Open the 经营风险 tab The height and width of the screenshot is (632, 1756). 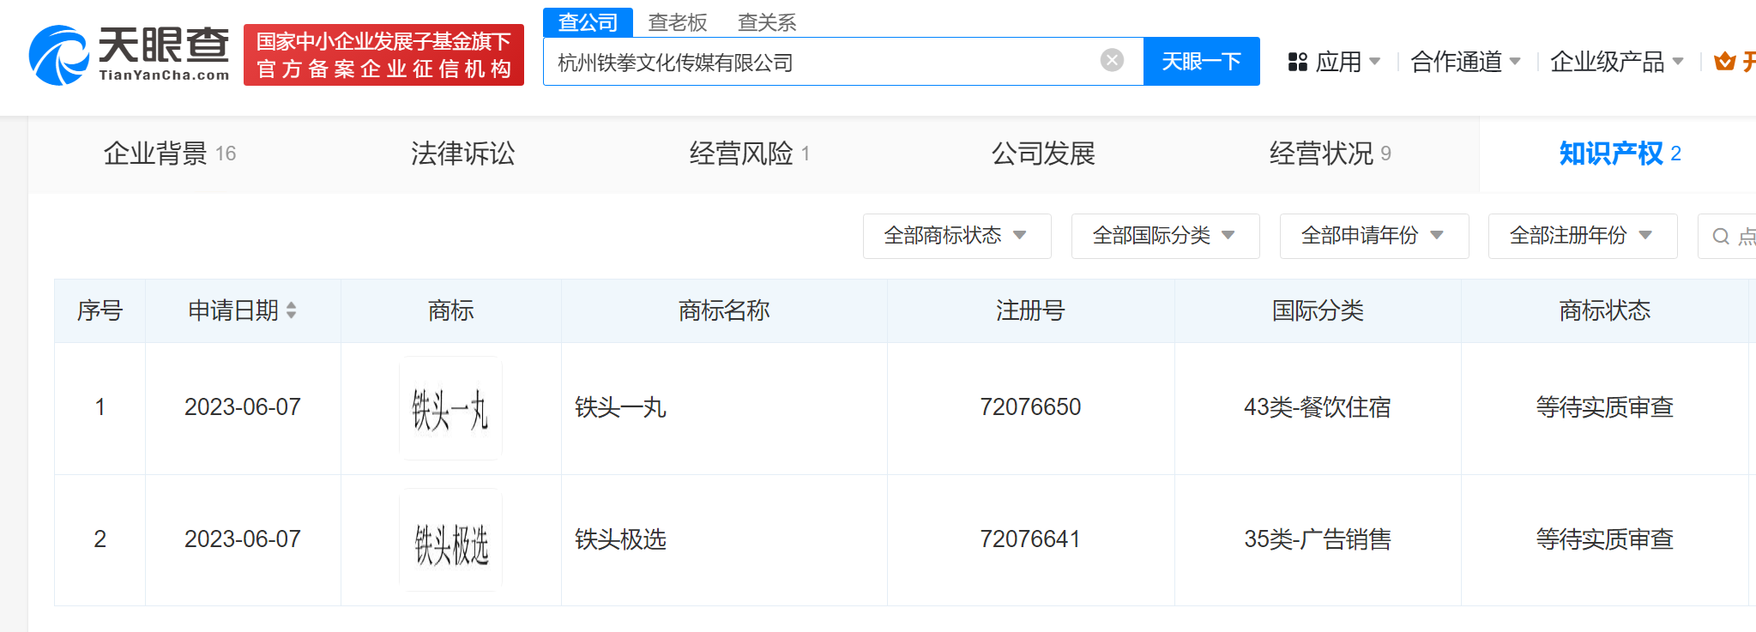pos(750,153)
